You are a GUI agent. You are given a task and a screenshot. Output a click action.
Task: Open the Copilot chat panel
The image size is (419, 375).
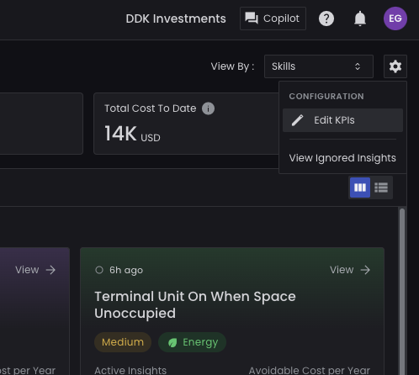coord(273,18)
